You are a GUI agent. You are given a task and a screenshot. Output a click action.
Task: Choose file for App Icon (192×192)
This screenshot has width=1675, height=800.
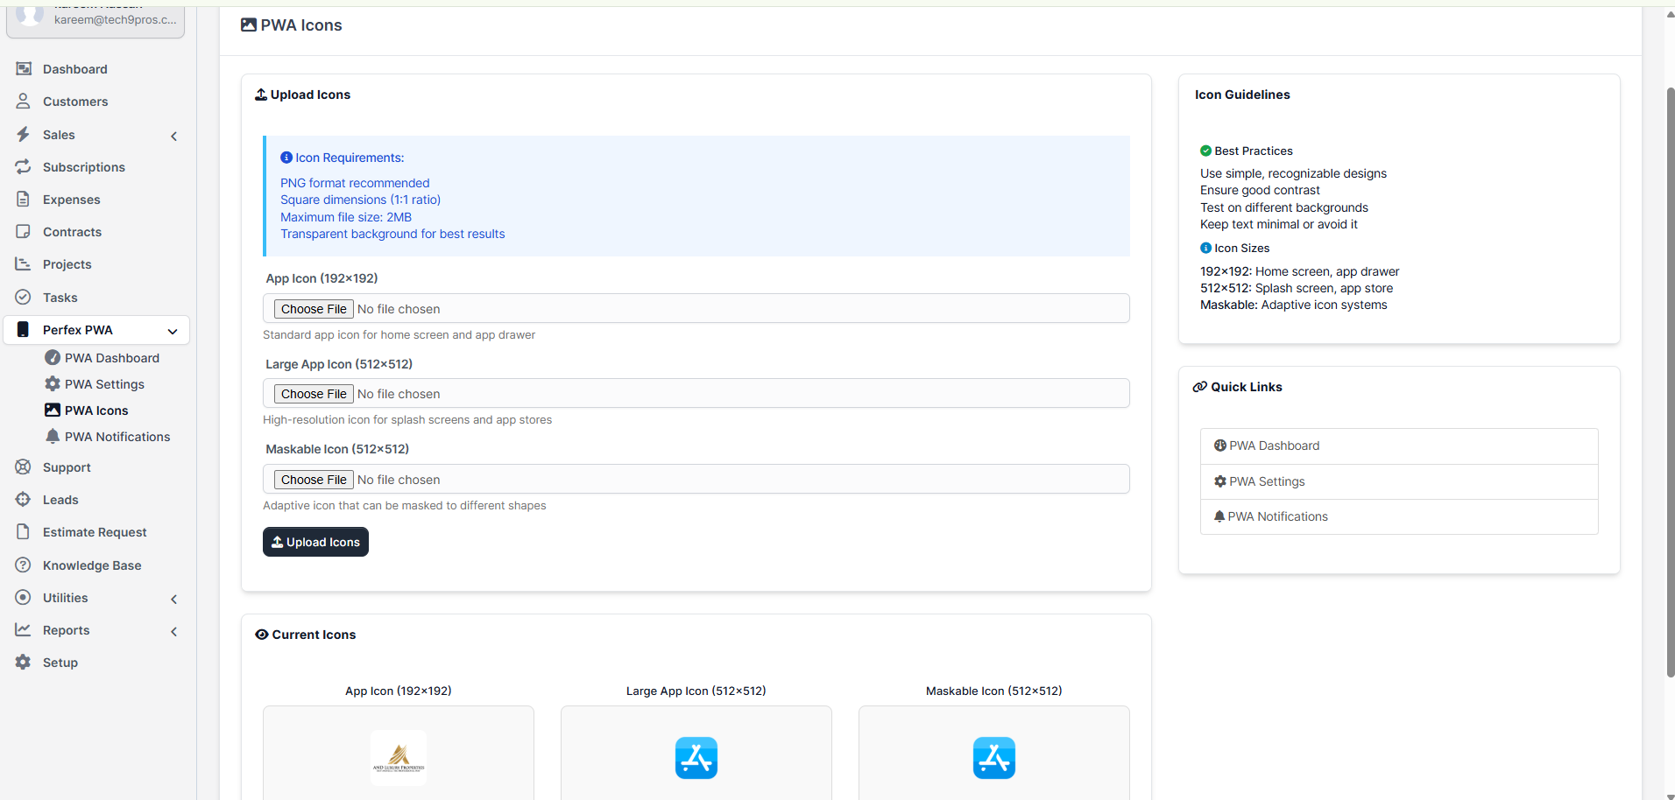point(314,309)
